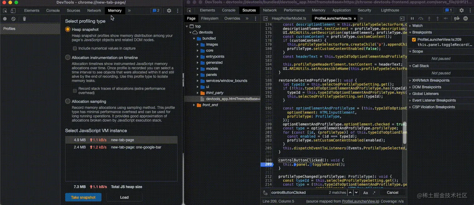Screen dimensions: 474x205
Task: Click the record profile circle icon
Action: tap(5, 19)
